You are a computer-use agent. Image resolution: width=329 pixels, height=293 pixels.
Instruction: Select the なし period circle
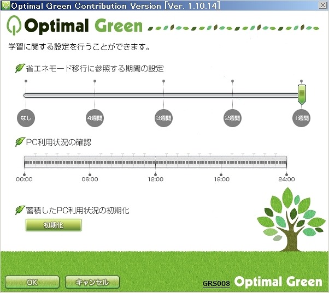tap(26, 118)
